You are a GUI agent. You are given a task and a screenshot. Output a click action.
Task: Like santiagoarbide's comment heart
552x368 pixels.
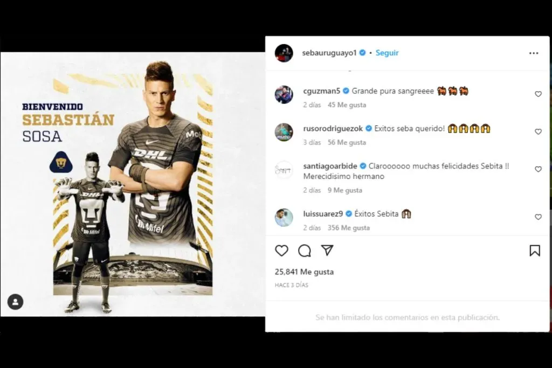(x=538, y=169)
